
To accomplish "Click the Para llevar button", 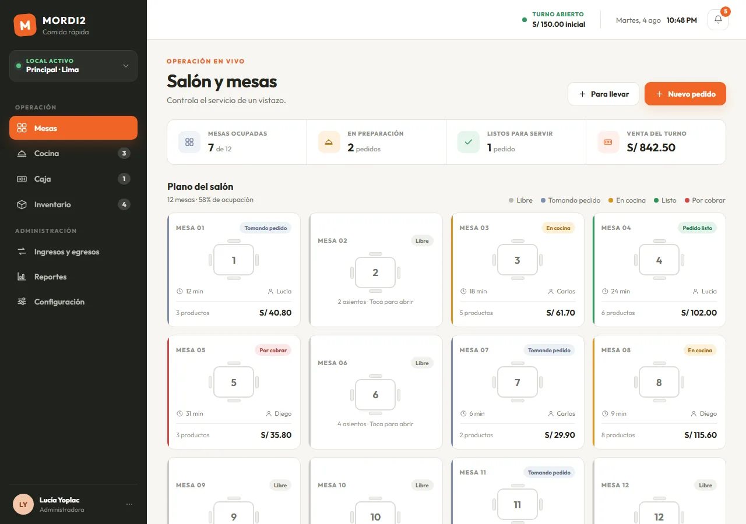I will [603, 94].
